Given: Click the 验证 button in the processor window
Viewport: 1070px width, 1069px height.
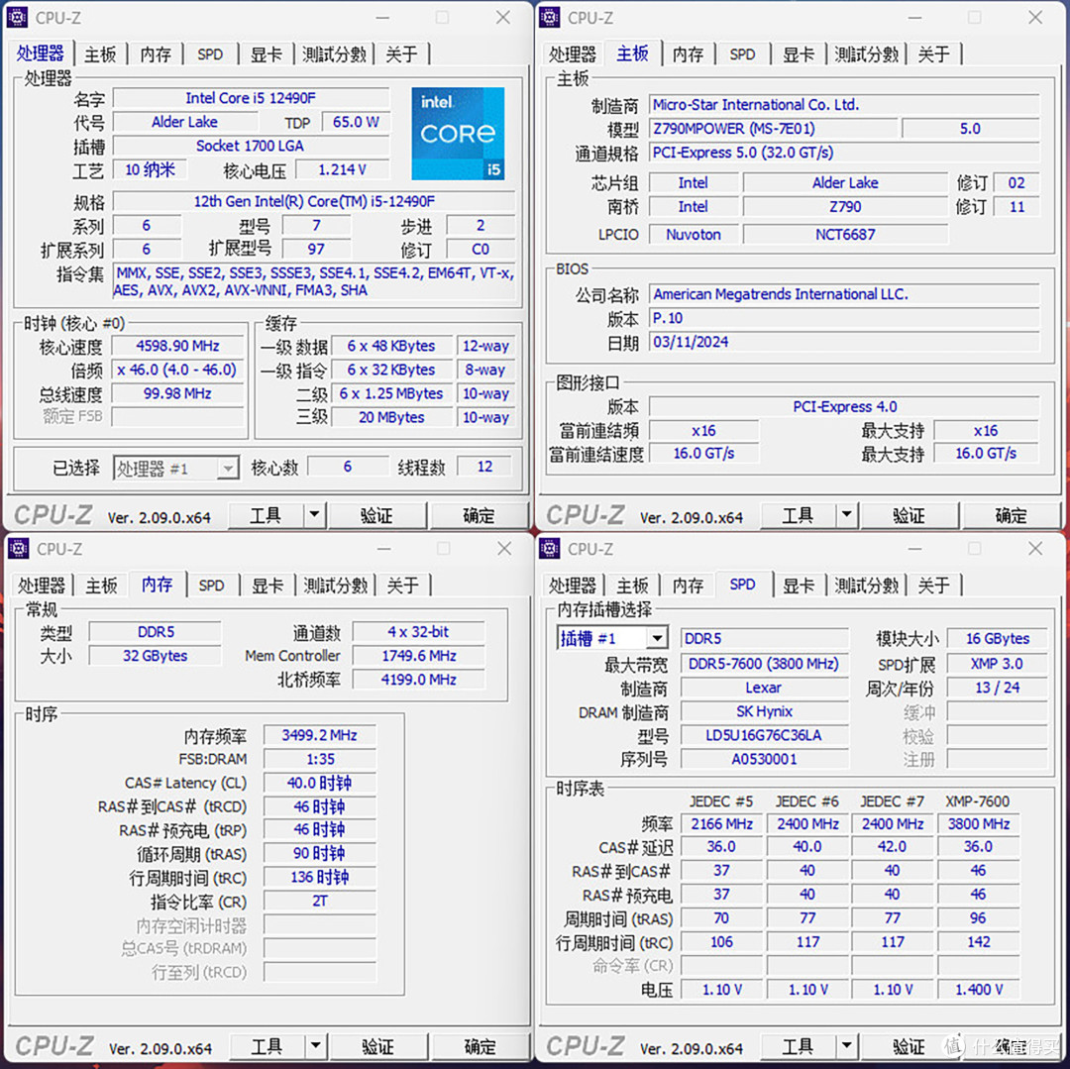Looking at the screenshot, I should click(x=377, y=515).
